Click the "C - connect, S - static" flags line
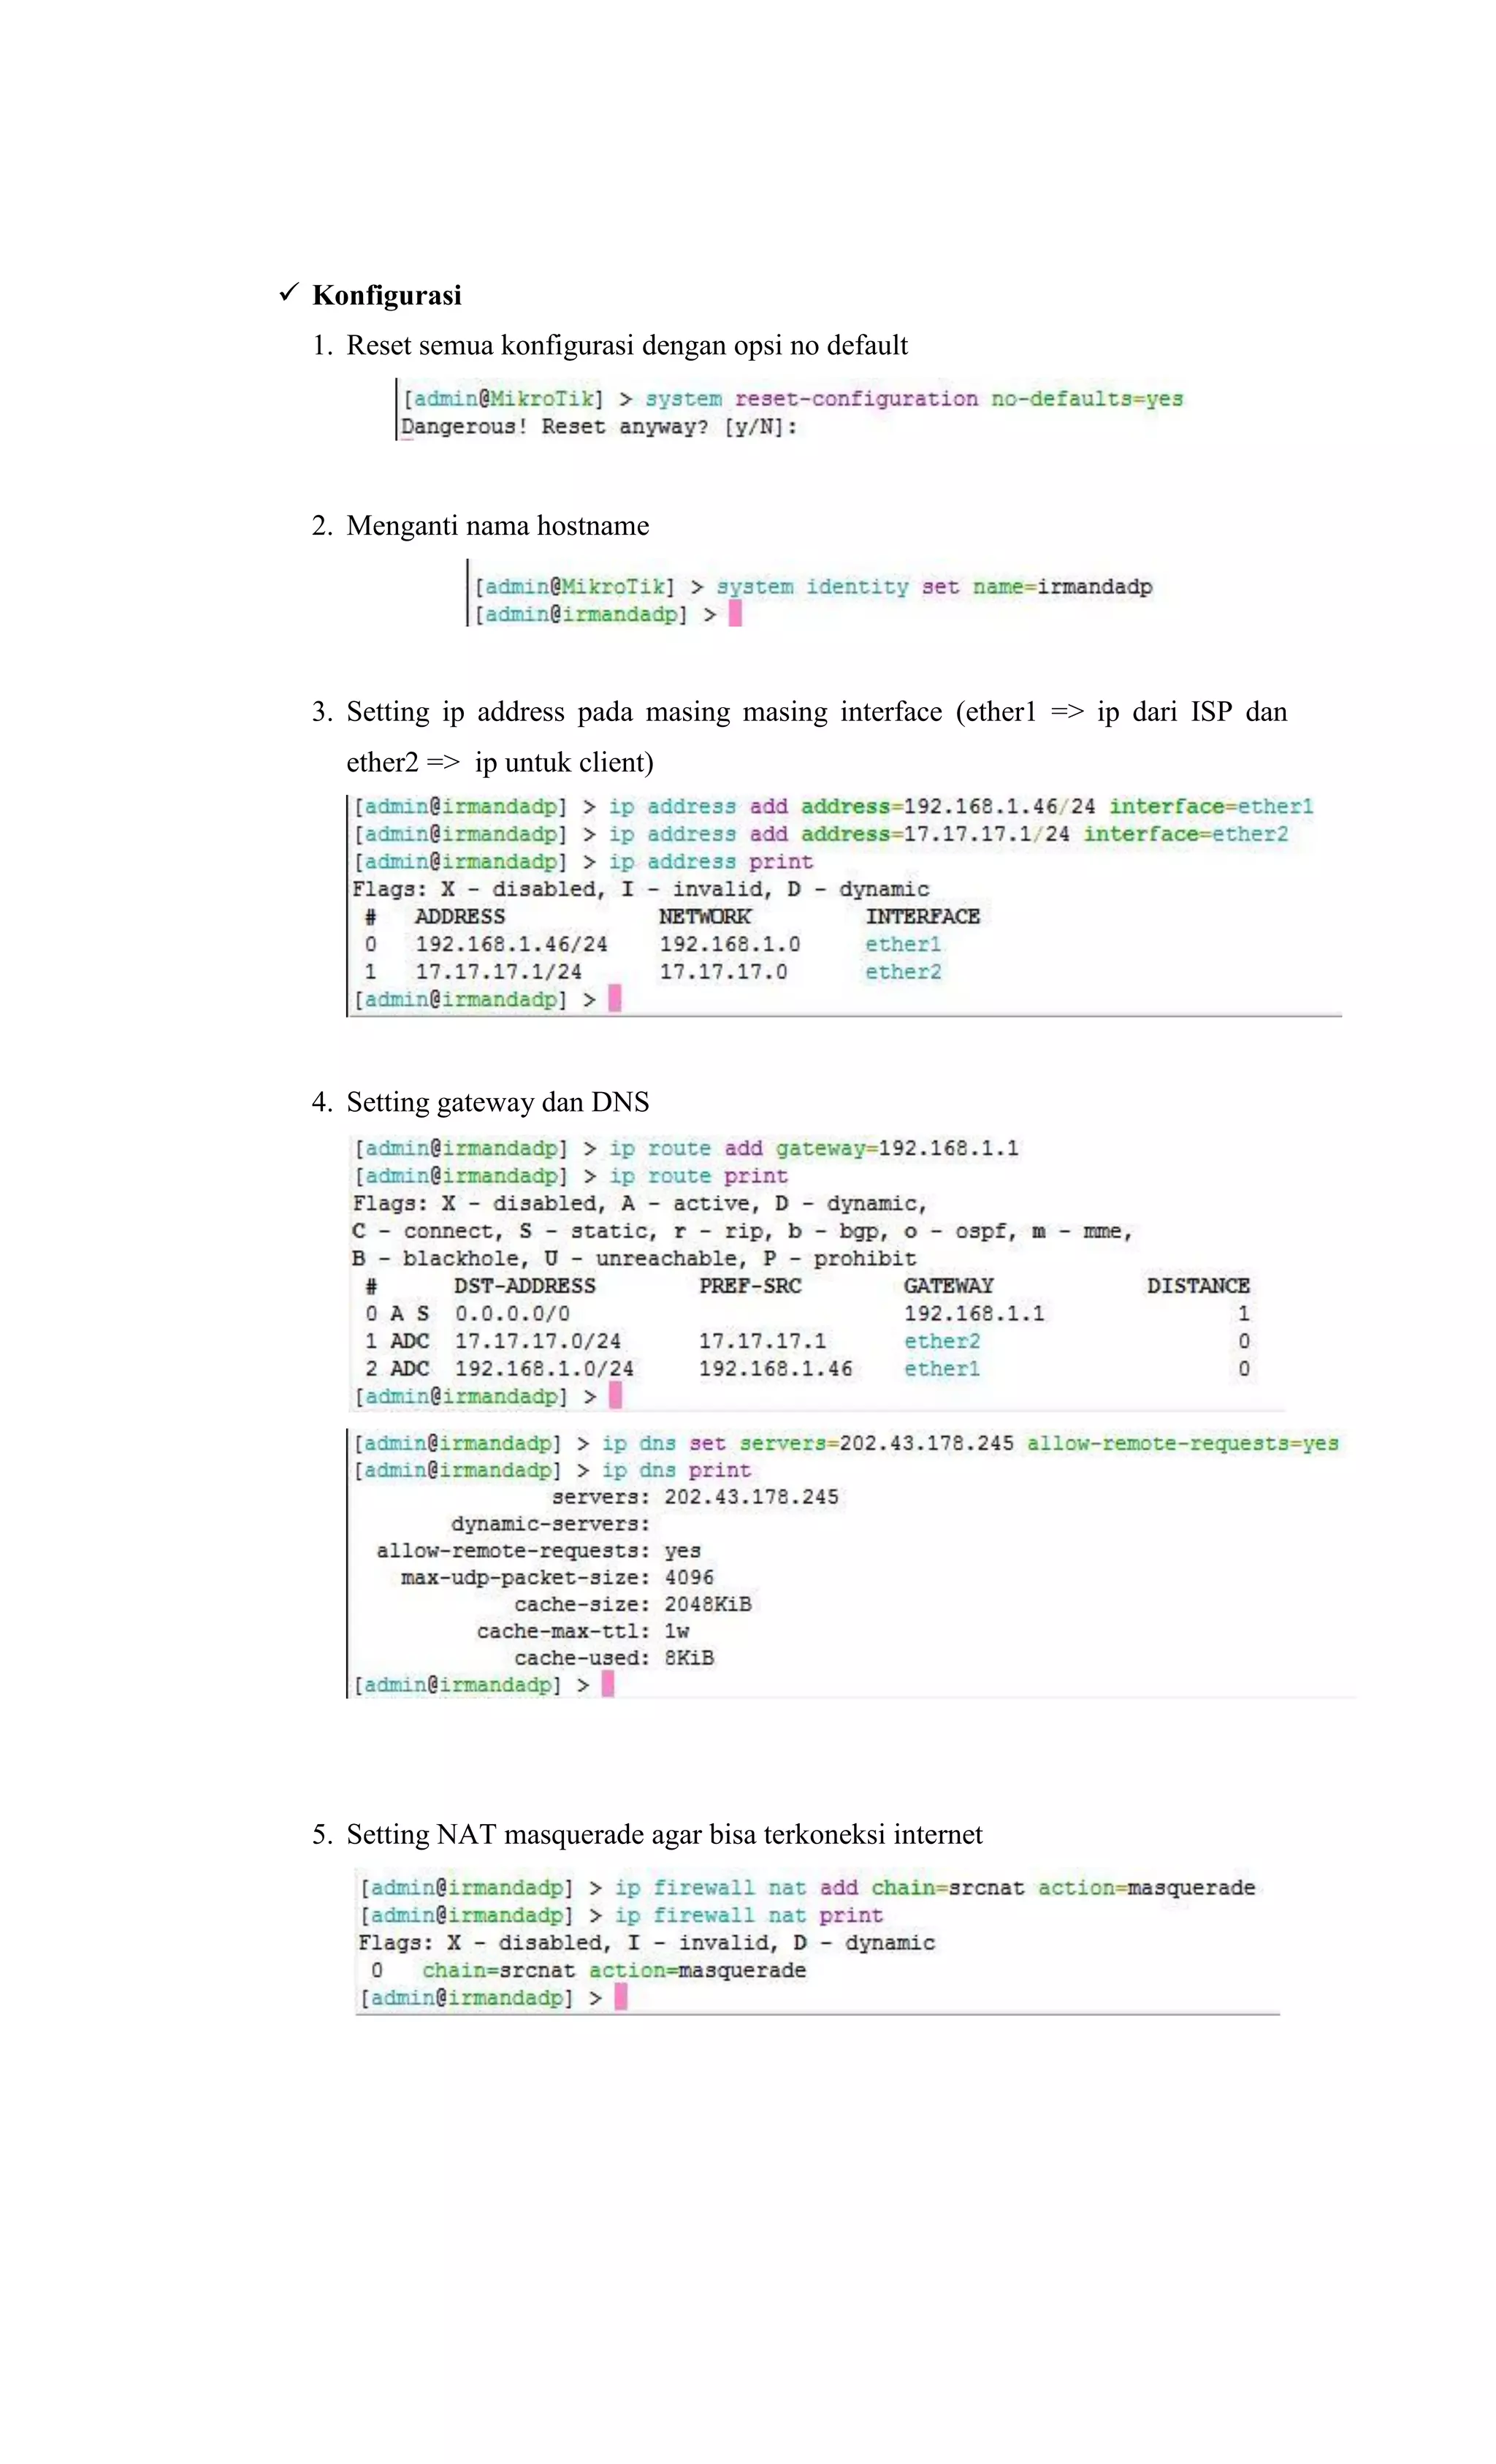 (x=742, y=1231)
